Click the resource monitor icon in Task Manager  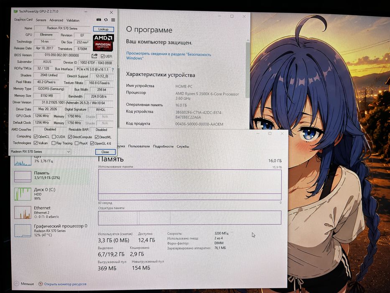pyautogui.click(x=41, y=284)
